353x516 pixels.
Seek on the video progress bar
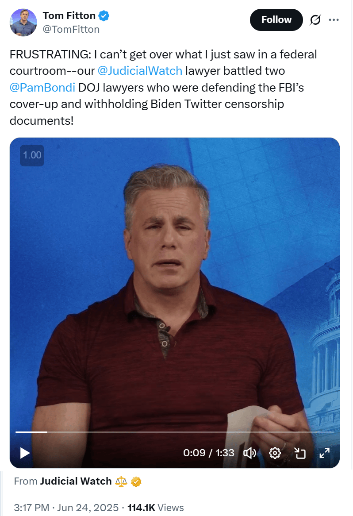(x=175, y=432)
